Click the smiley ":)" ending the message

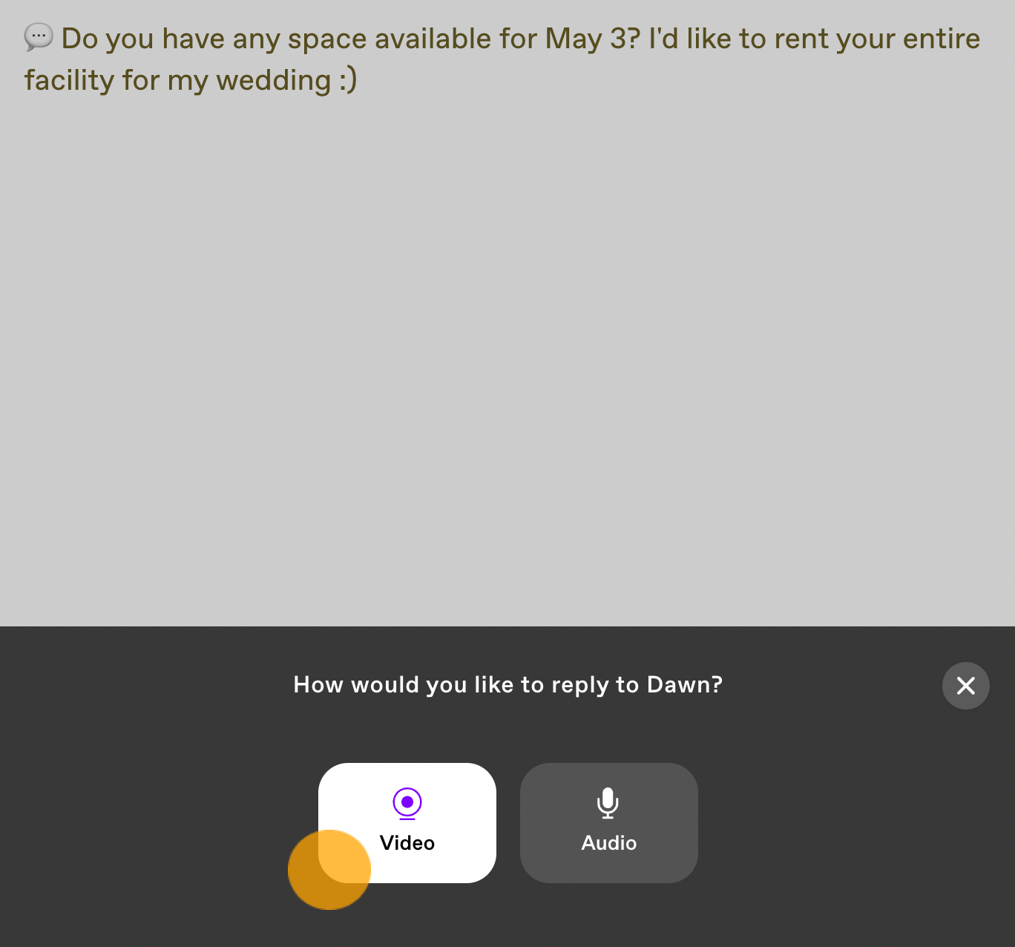pos(349,80)
